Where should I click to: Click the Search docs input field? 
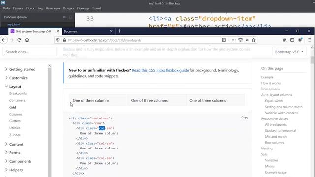(30, 52)
